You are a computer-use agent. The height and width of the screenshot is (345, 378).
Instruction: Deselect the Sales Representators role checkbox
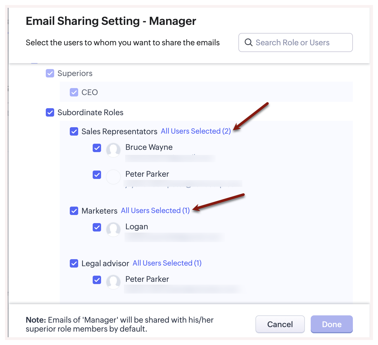74,131
